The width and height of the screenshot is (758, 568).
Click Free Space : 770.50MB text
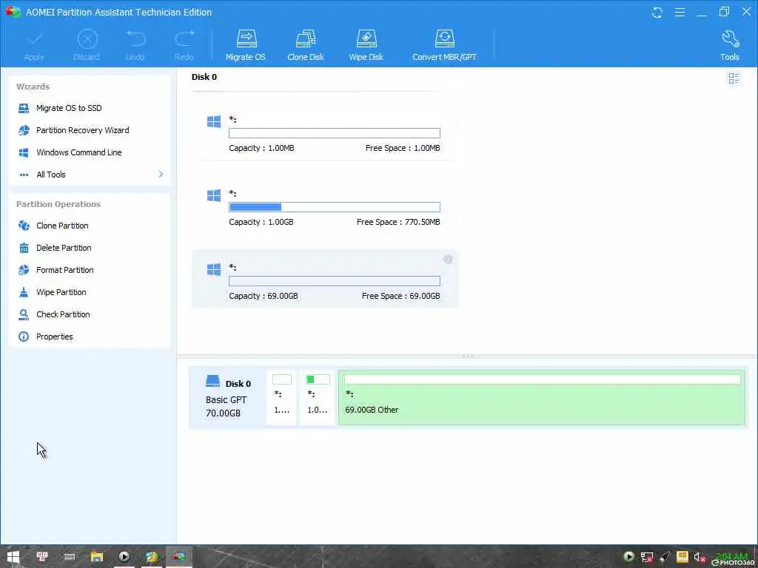(398, 222)
